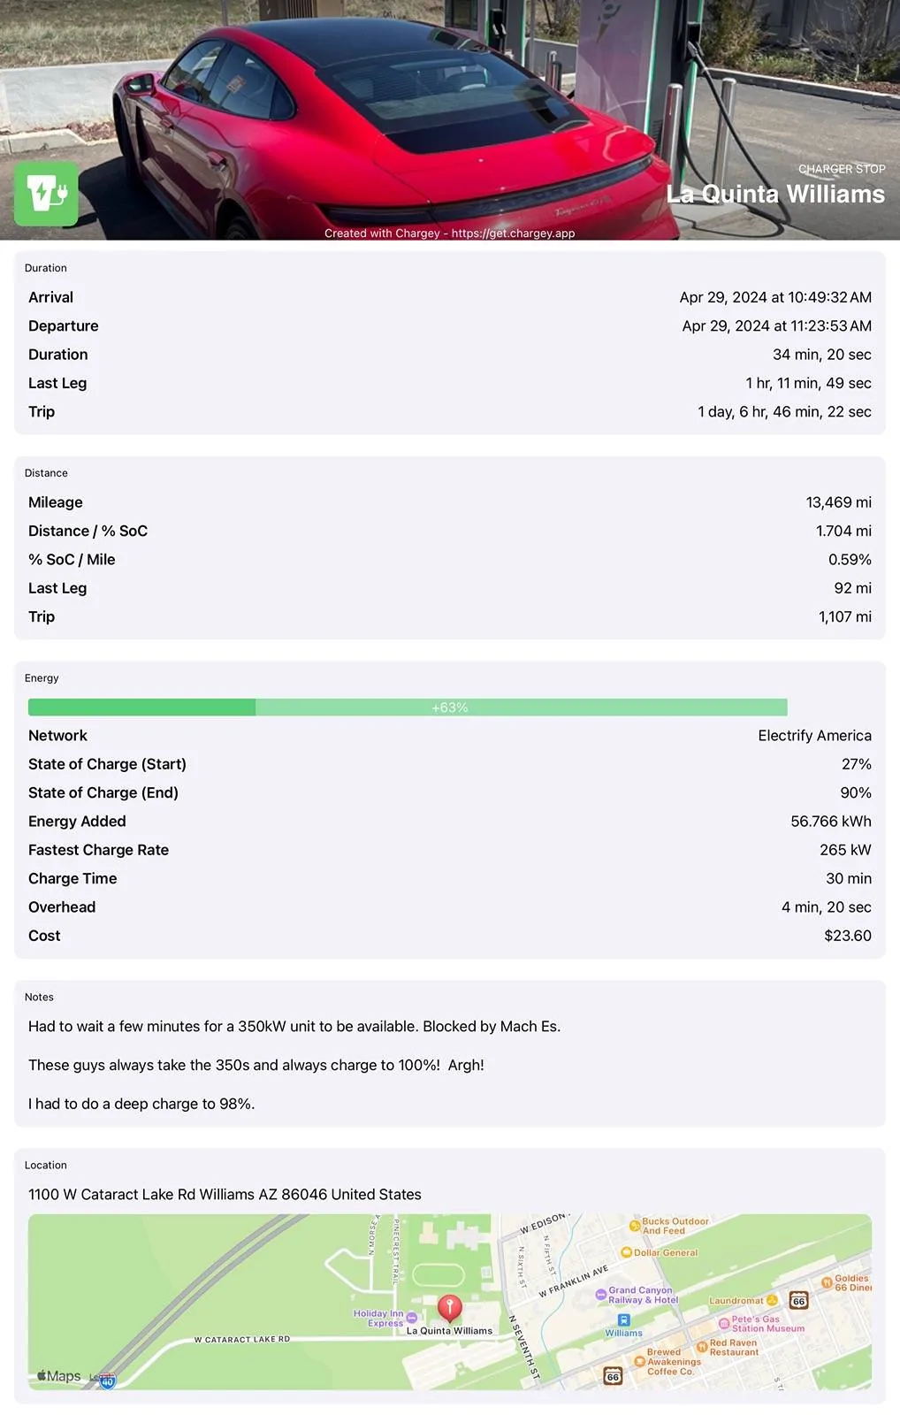Image resolution: width=900 pixels, height=1415 pixels.
Task: Click the red Taycan header photo
Action: pos(450,119)
